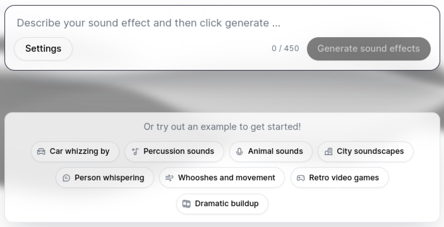The width and height of the screenshot is (444, 227).
Task: Click the speech bubble icon beside Person whispering
Action: click(x=66, y=178)
